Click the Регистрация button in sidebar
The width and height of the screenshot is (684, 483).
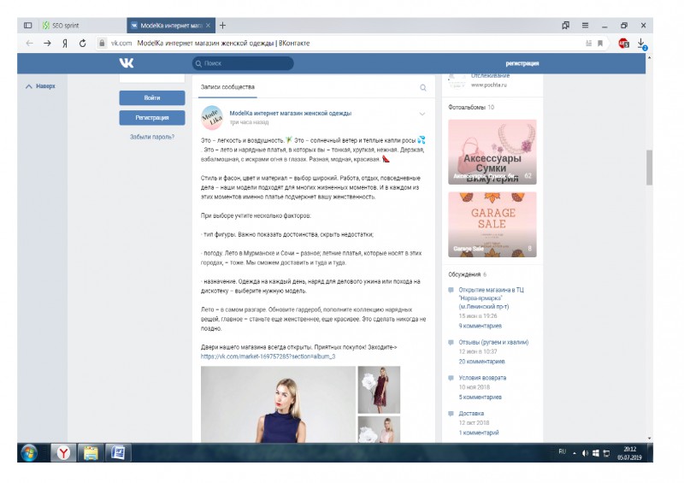click(152, 118)
